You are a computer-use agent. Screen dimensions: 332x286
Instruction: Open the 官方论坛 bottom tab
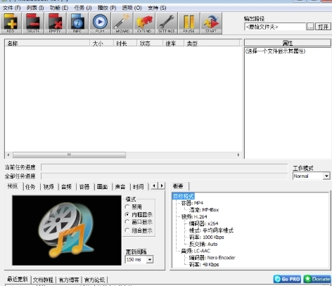(x=94, y=280)
